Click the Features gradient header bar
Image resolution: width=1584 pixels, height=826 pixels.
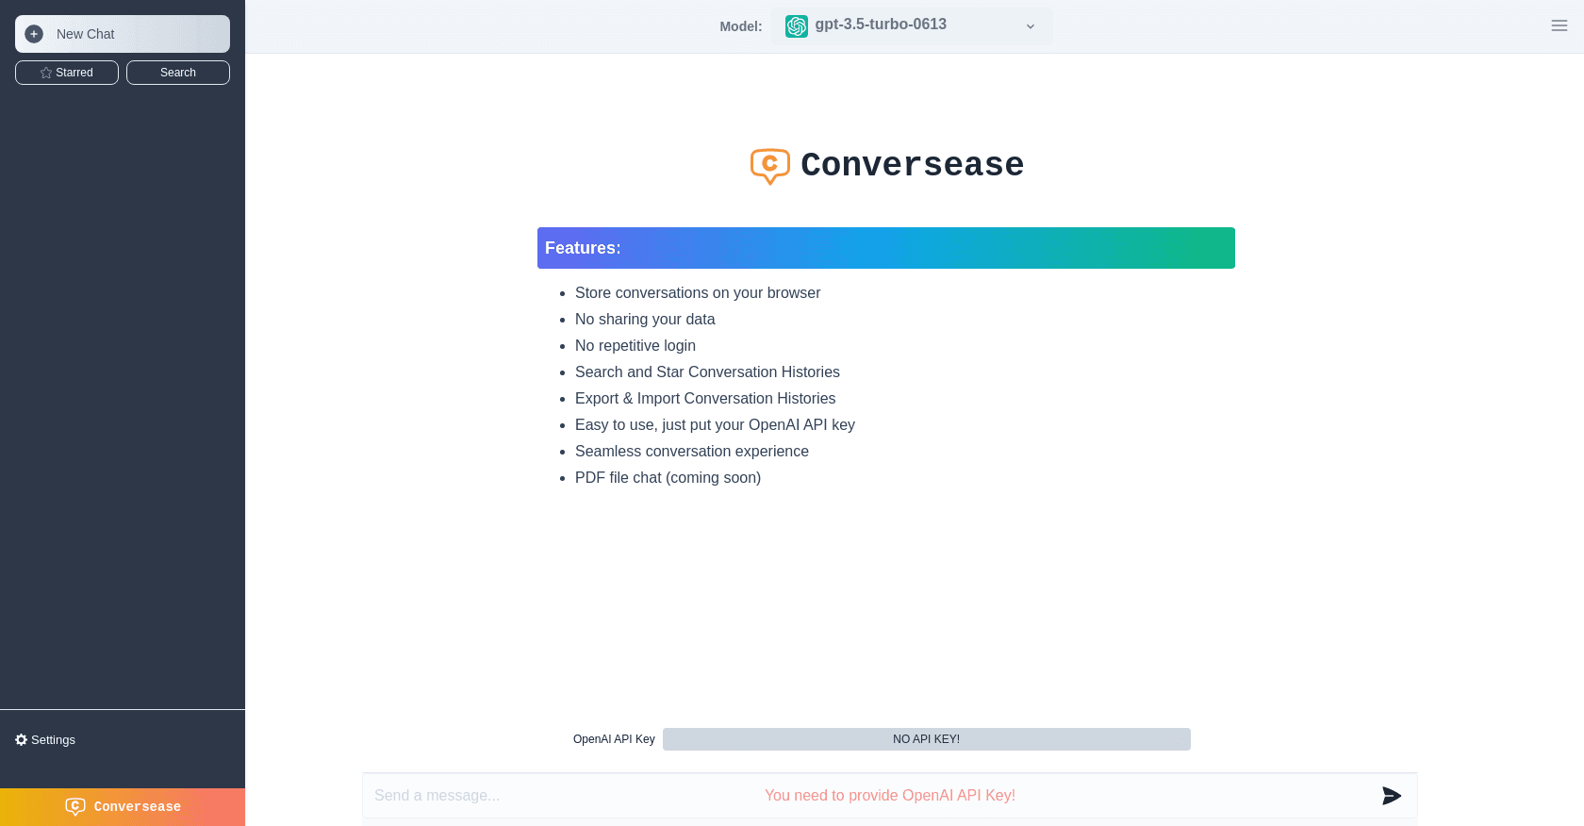point(886,248)
